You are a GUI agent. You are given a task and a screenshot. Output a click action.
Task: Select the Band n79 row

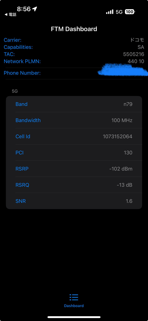coord(74,104)
